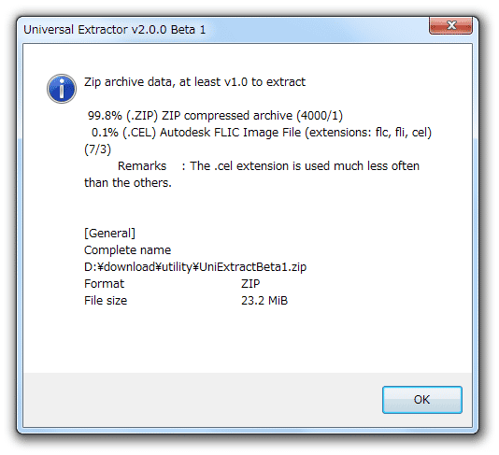Click the blue information icon
499x455 pixels.
(62, 89)
